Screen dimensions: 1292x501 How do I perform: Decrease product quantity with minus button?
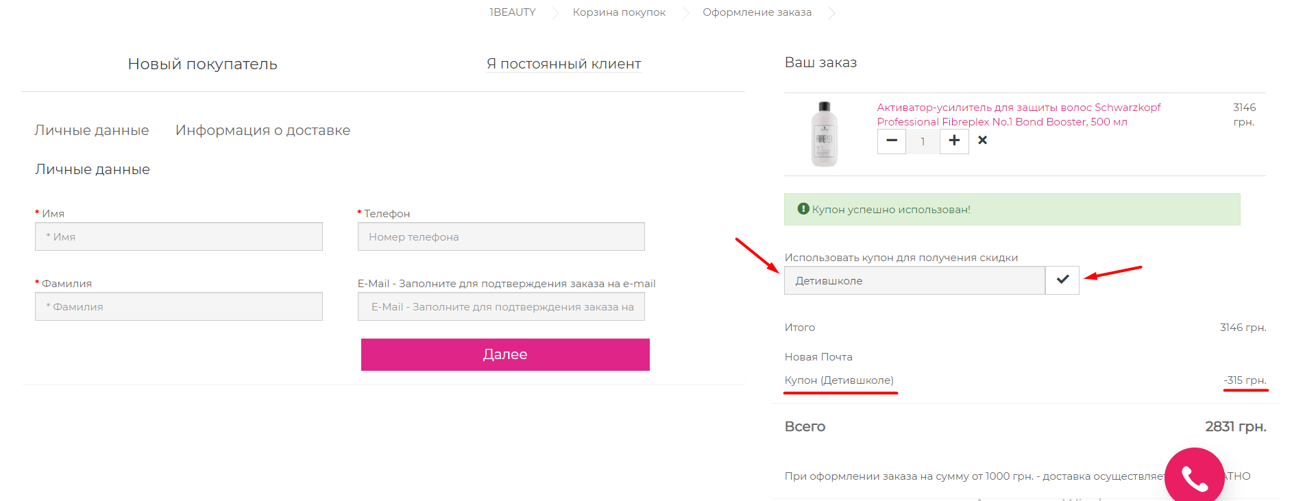tap(891, 141)
